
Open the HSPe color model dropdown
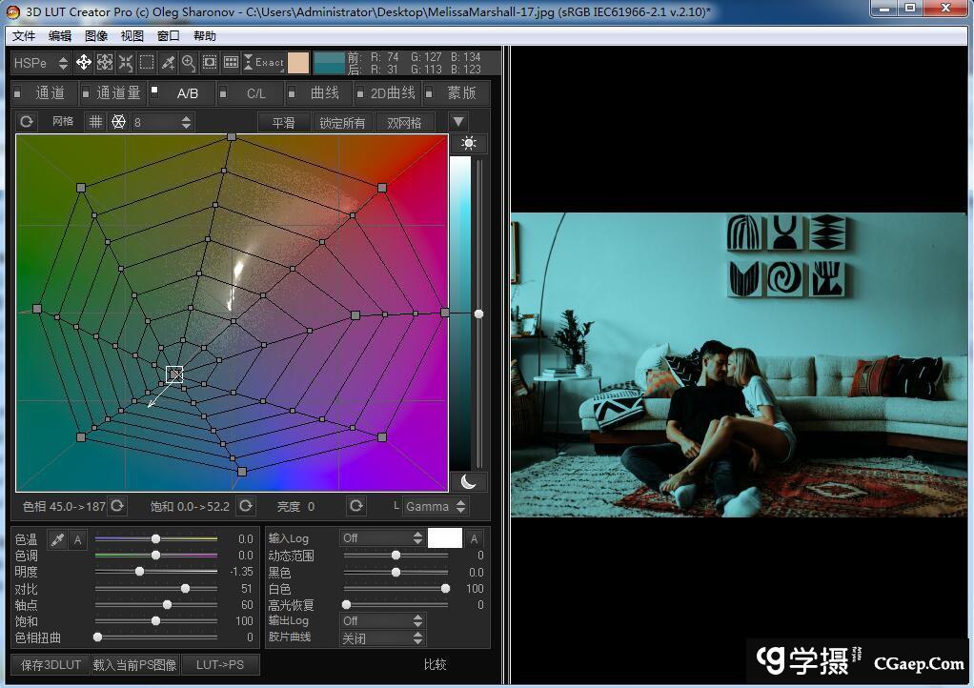pos(41,63)
